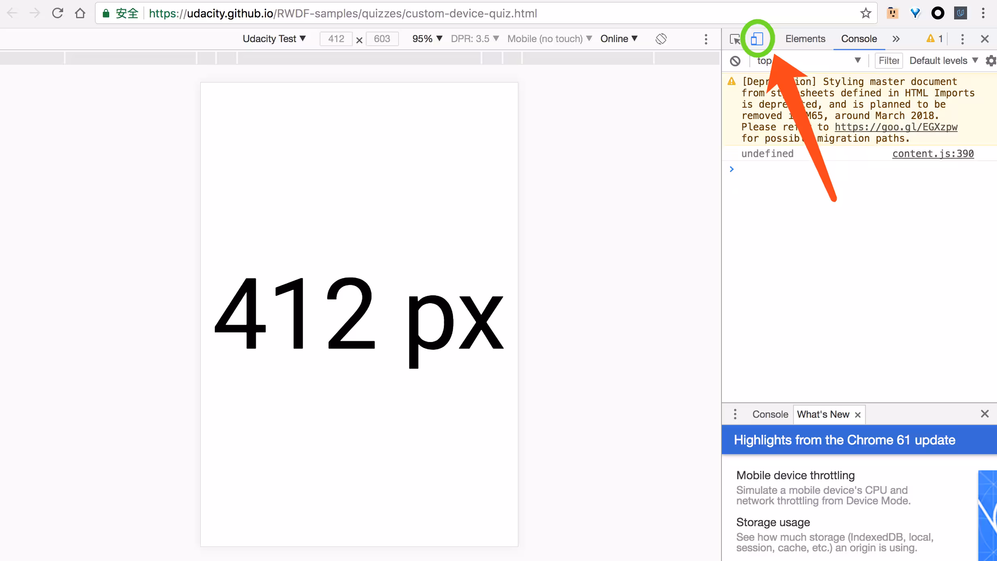Open the goo.gl/EGXzpw link
Image resolution: width=997 pixels, height=561 pixels.
(x=896, y=127)
